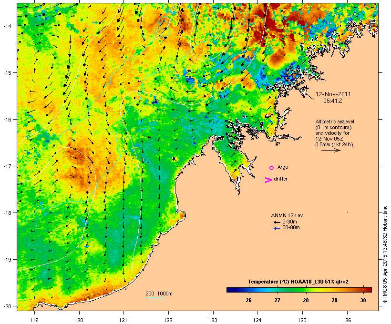Click the cyan 200 1000m isobath line sample
This screenshot has width=391, height=324.
coord(155,298)
